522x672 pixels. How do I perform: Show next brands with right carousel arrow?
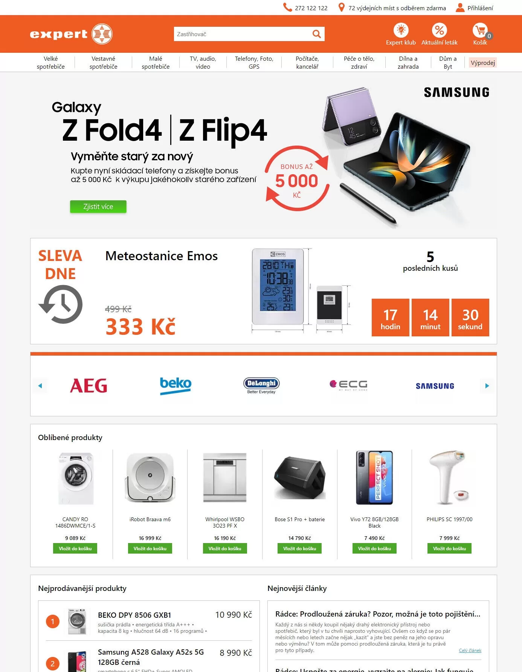(x=487, y=386)
